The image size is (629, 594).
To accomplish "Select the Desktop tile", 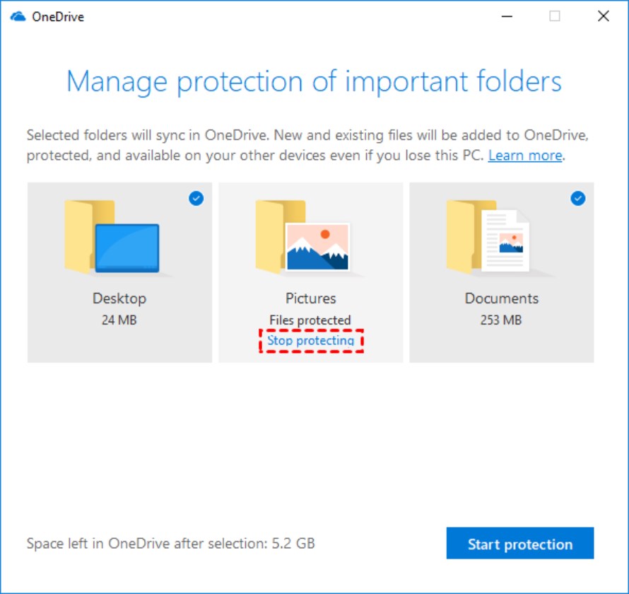I will [x=119, y=272].
